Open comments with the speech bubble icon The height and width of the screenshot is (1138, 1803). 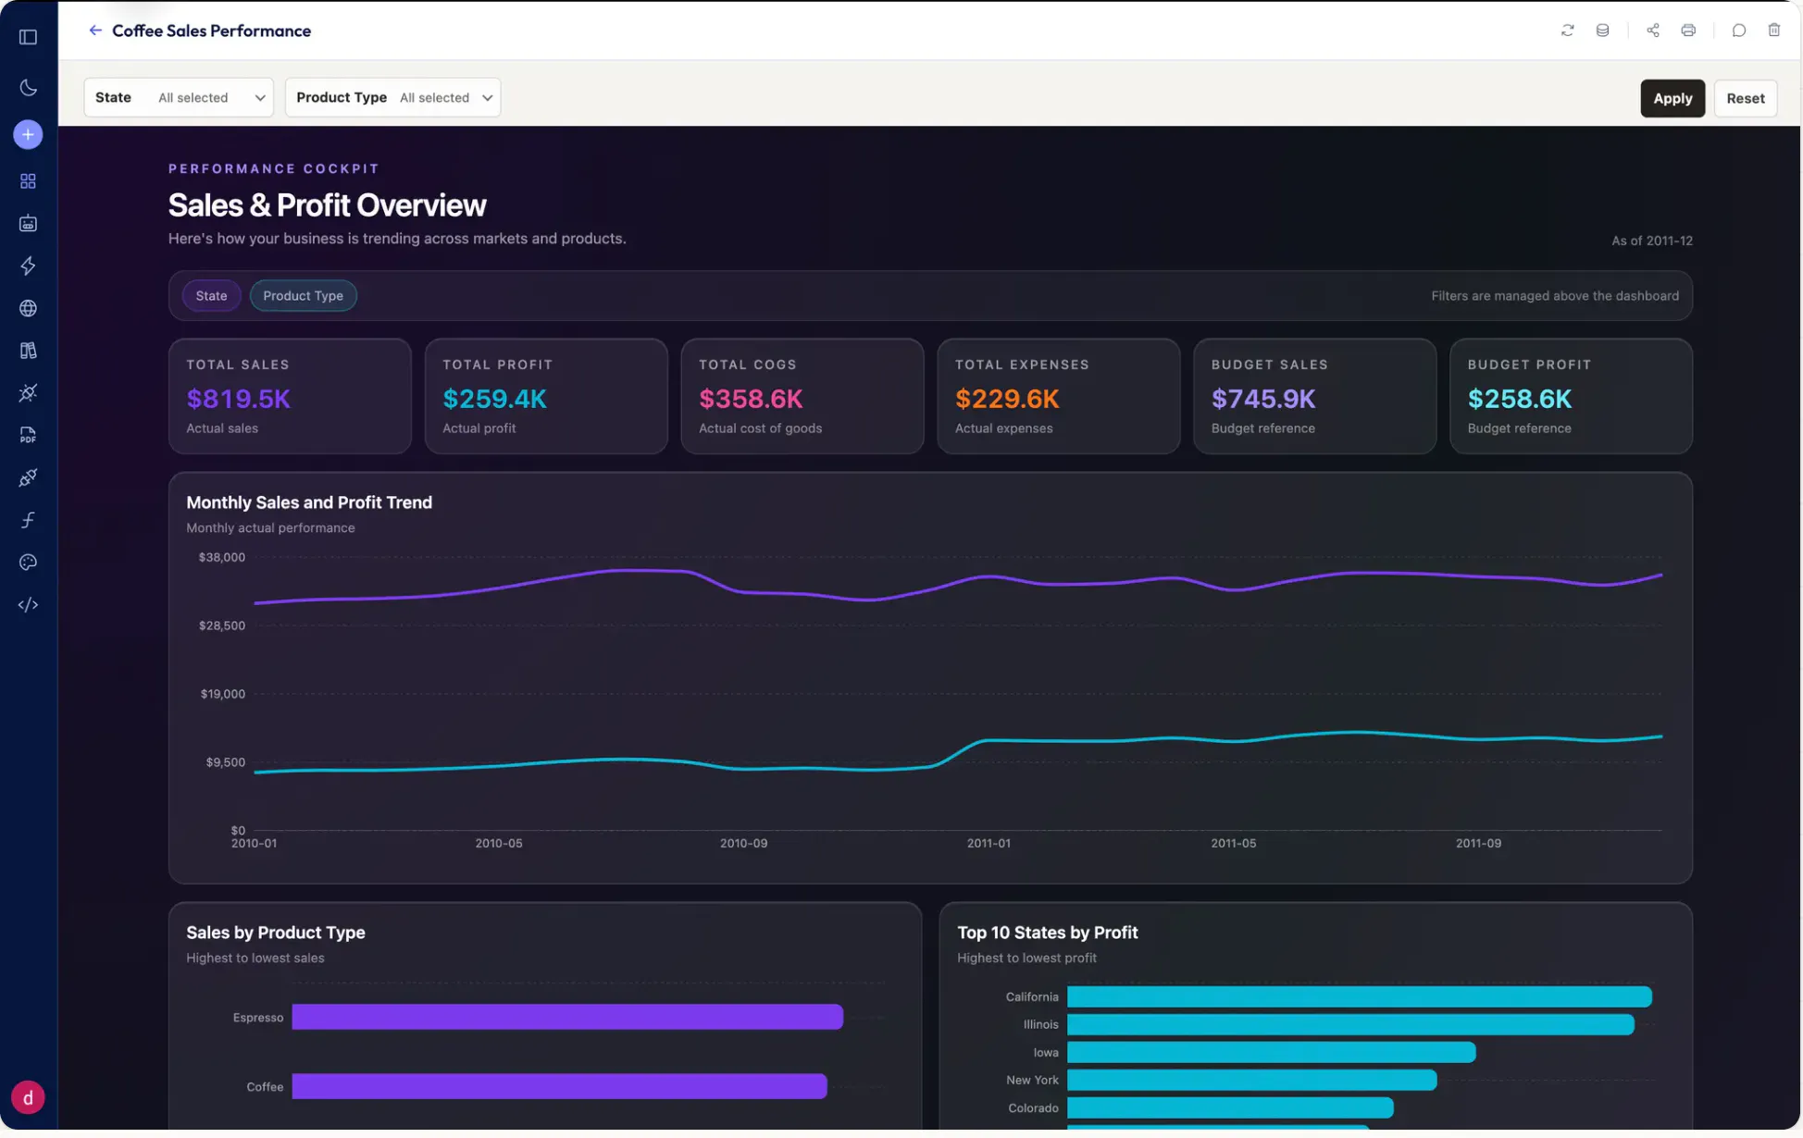[1738, 31]
